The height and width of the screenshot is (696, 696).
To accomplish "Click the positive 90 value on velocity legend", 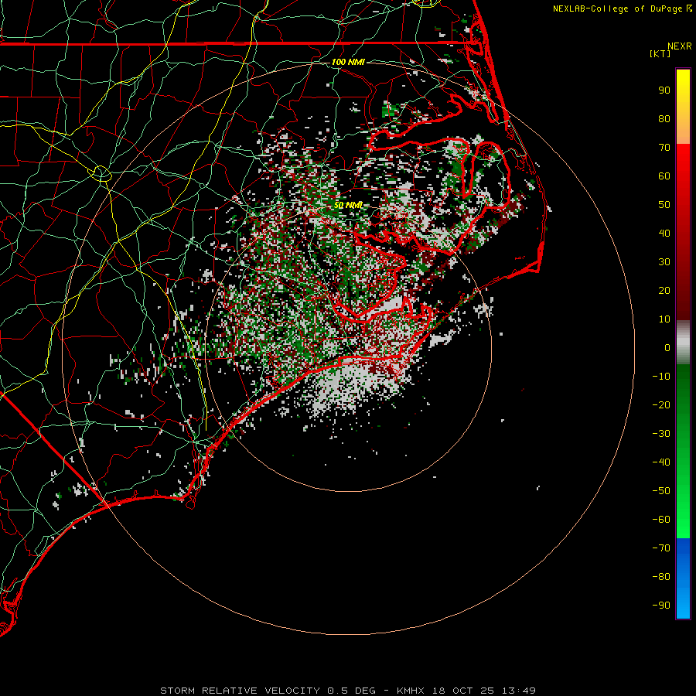I will (x=664, y=90).
